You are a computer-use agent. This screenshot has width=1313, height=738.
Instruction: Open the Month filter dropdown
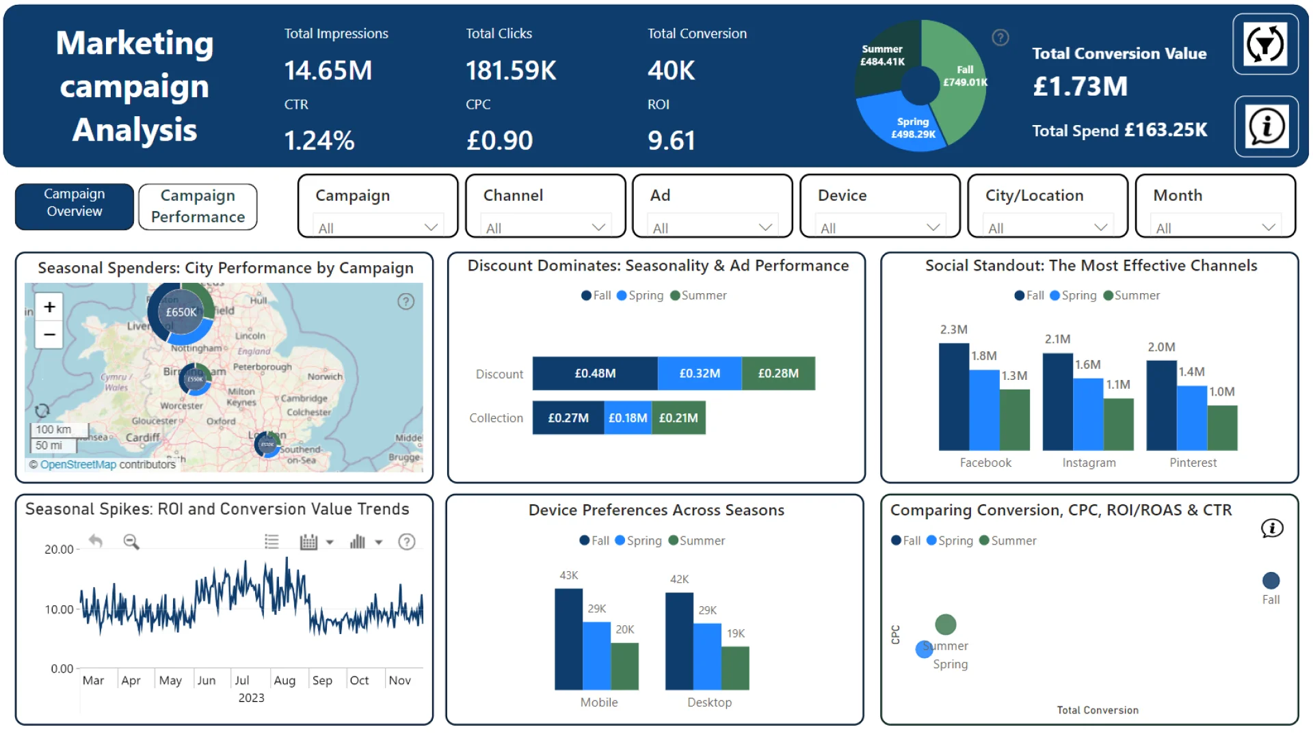point(1216,227)
